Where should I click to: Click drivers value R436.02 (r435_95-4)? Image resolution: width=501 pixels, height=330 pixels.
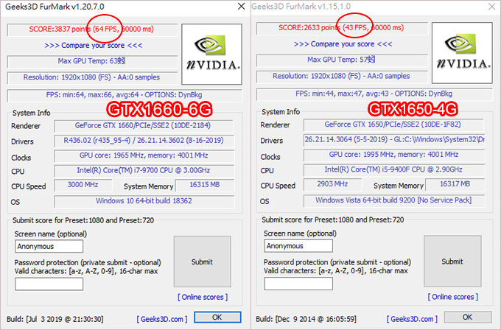click(144, 141)
